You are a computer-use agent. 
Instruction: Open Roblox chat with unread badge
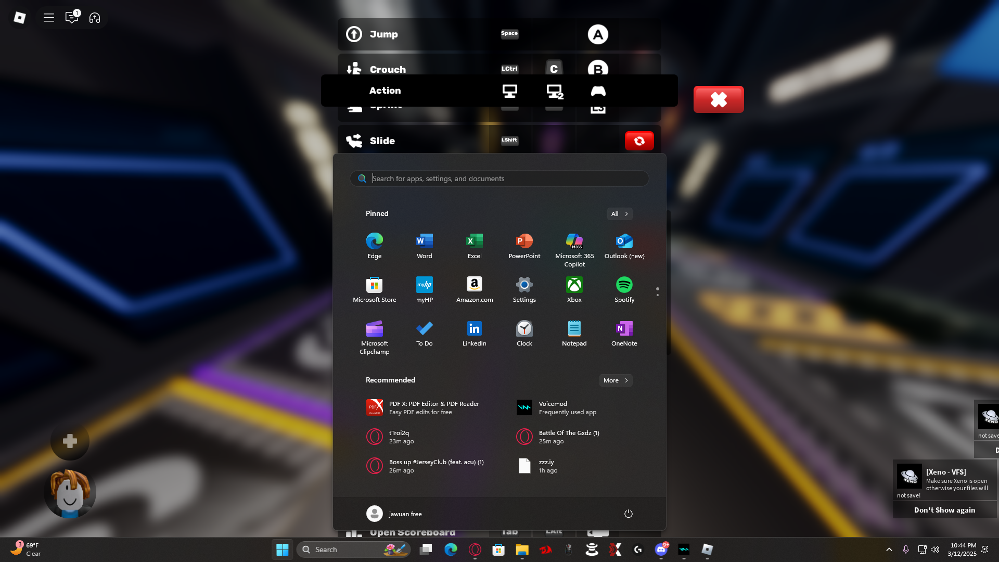point(72,18)
